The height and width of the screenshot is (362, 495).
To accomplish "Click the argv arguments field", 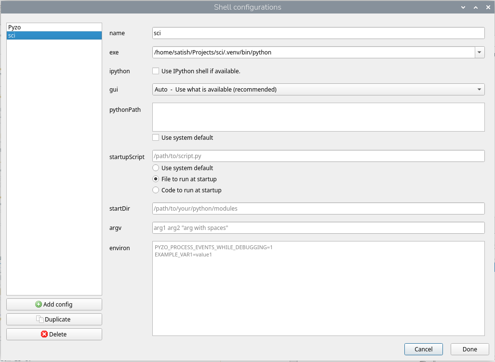I will (x=318, y=228).
